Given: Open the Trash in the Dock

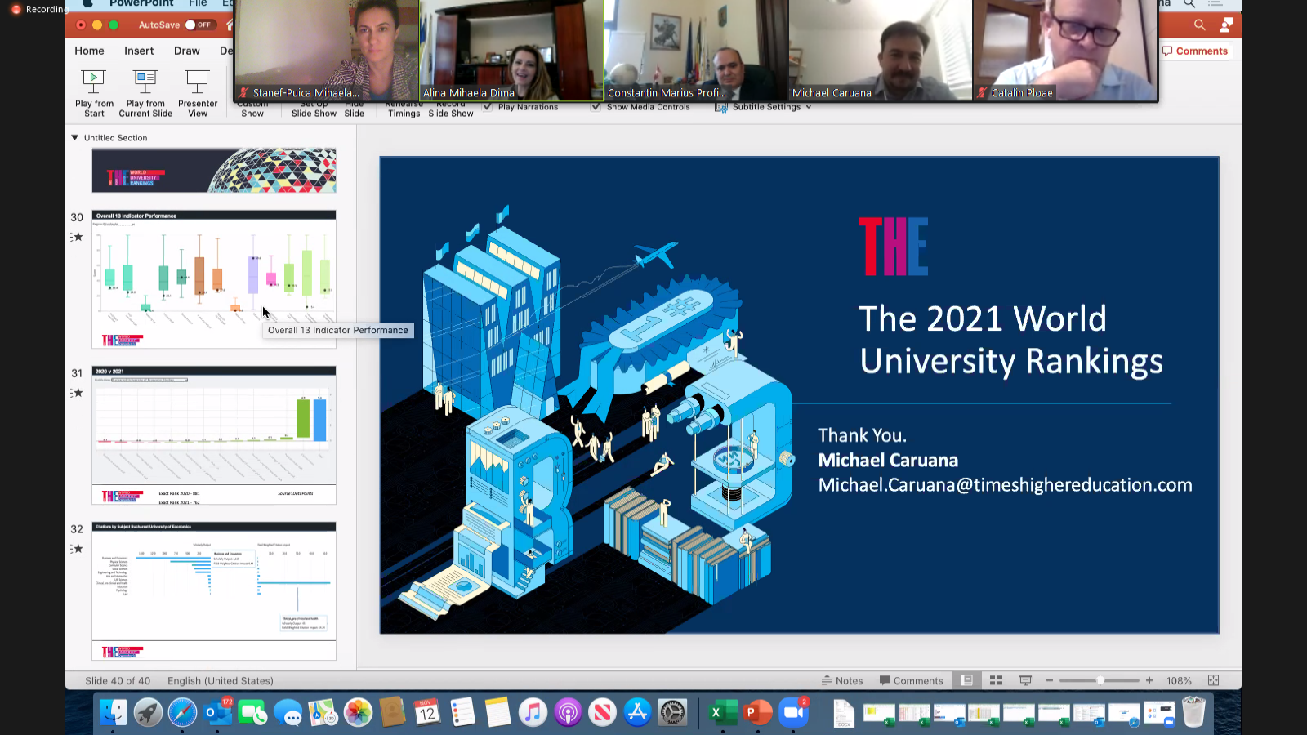Looking at the screenshot, I should pos(1193,711).
